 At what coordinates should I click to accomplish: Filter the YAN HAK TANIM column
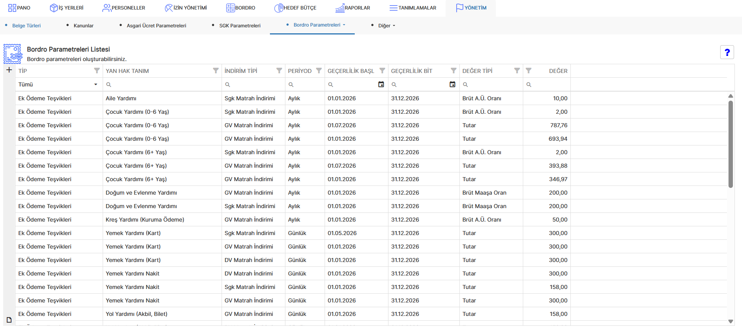[216, 71]
